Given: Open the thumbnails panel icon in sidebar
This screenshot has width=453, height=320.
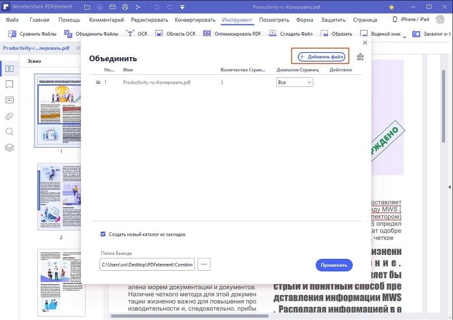Looking at the screenshot, I should point(9,69).
